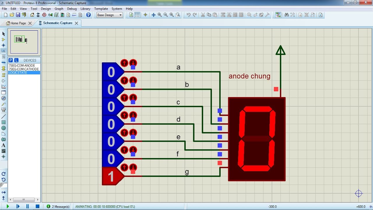Stop the running simulation

coord(37,206)
